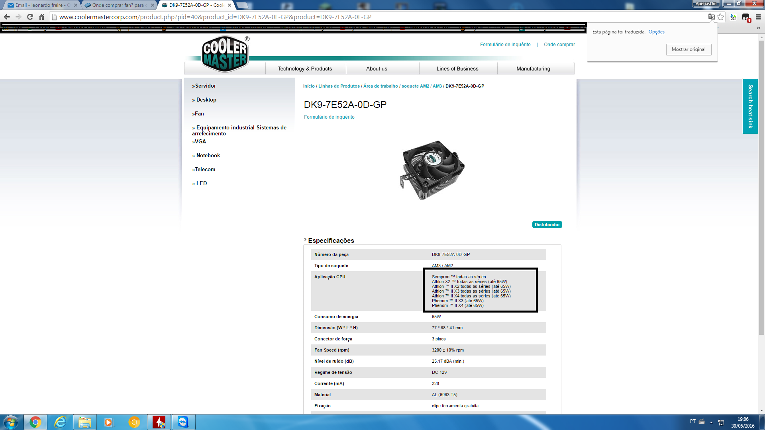
Task: Click the browser forward arrow
Action: click(x=18, y=17)
